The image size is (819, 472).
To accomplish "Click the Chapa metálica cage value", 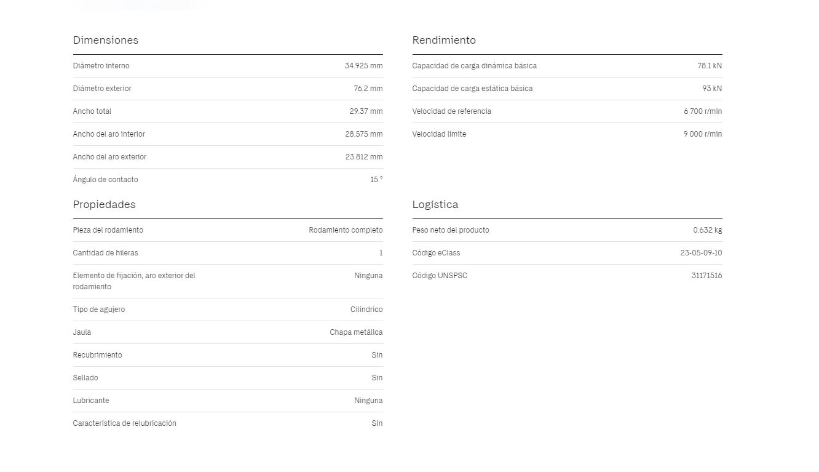I will click(x=356, y=332).
